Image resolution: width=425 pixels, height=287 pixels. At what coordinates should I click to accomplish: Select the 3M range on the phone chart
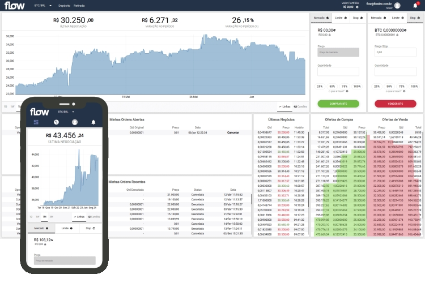52,217
